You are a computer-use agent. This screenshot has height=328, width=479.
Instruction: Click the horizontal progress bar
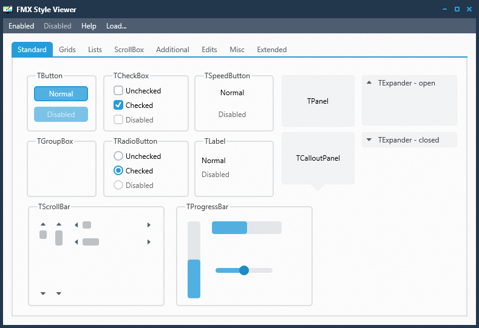coord(246,227)
